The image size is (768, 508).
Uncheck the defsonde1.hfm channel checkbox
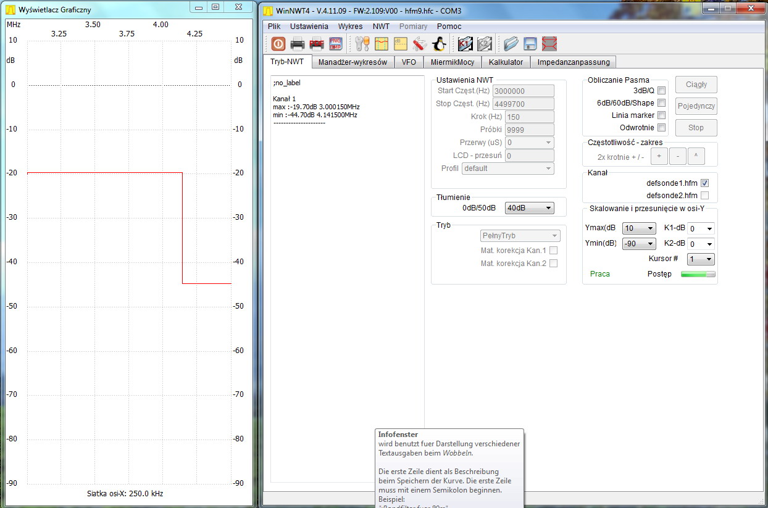click(705, 183)
